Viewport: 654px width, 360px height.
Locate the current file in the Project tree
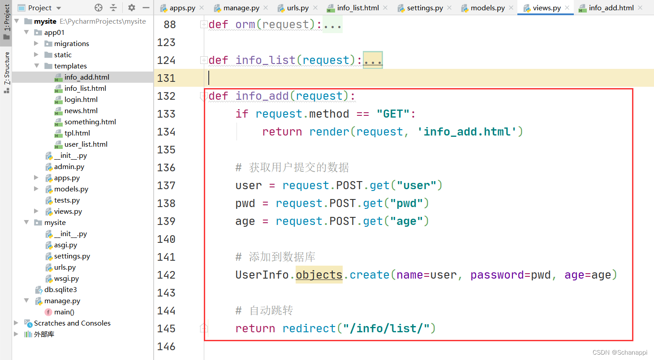pyautogui.click(x=99, y=8)
